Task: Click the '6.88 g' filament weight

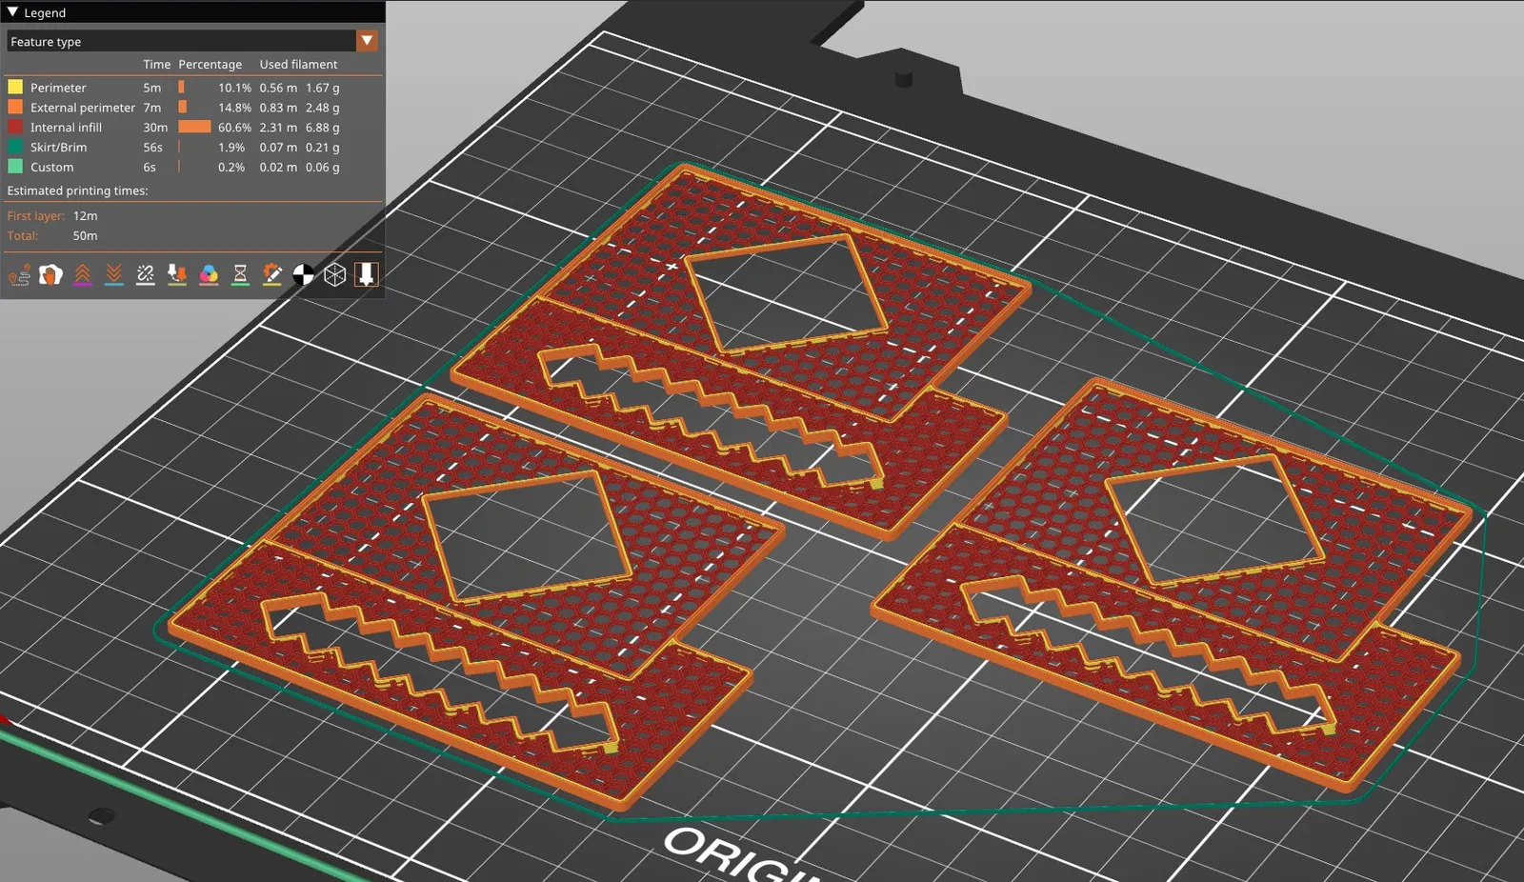Action: pyautogui.click(x=322, y=128)
